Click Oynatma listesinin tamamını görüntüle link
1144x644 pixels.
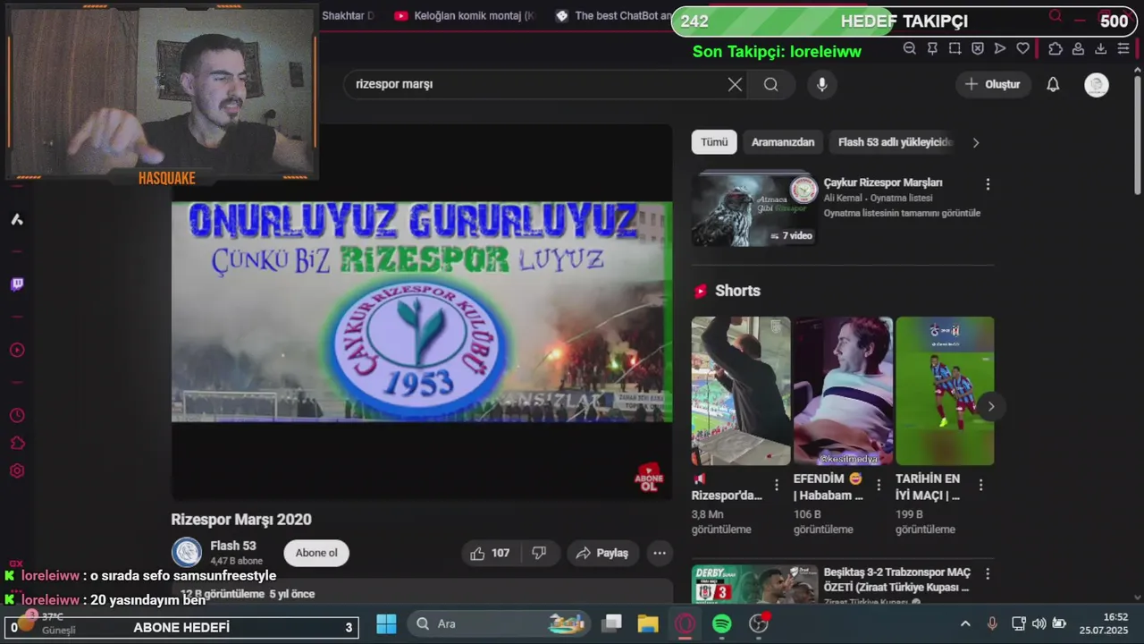[x=902, y=213]
